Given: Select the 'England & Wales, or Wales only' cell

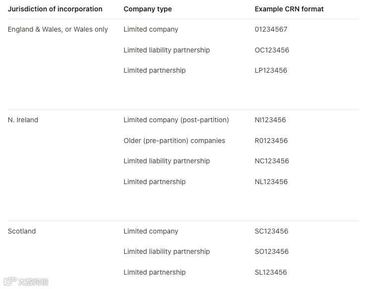Looking at the screenshot, I should [57, 29].
